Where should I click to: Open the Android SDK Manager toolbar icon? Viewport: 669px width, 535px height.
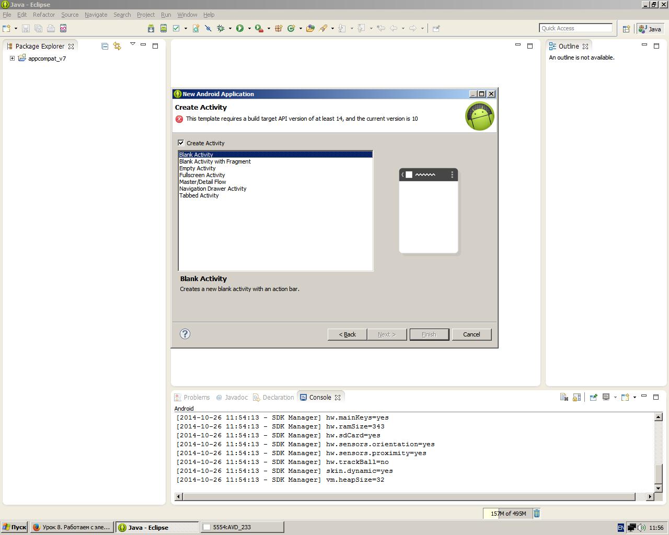[x=151, y=28]
